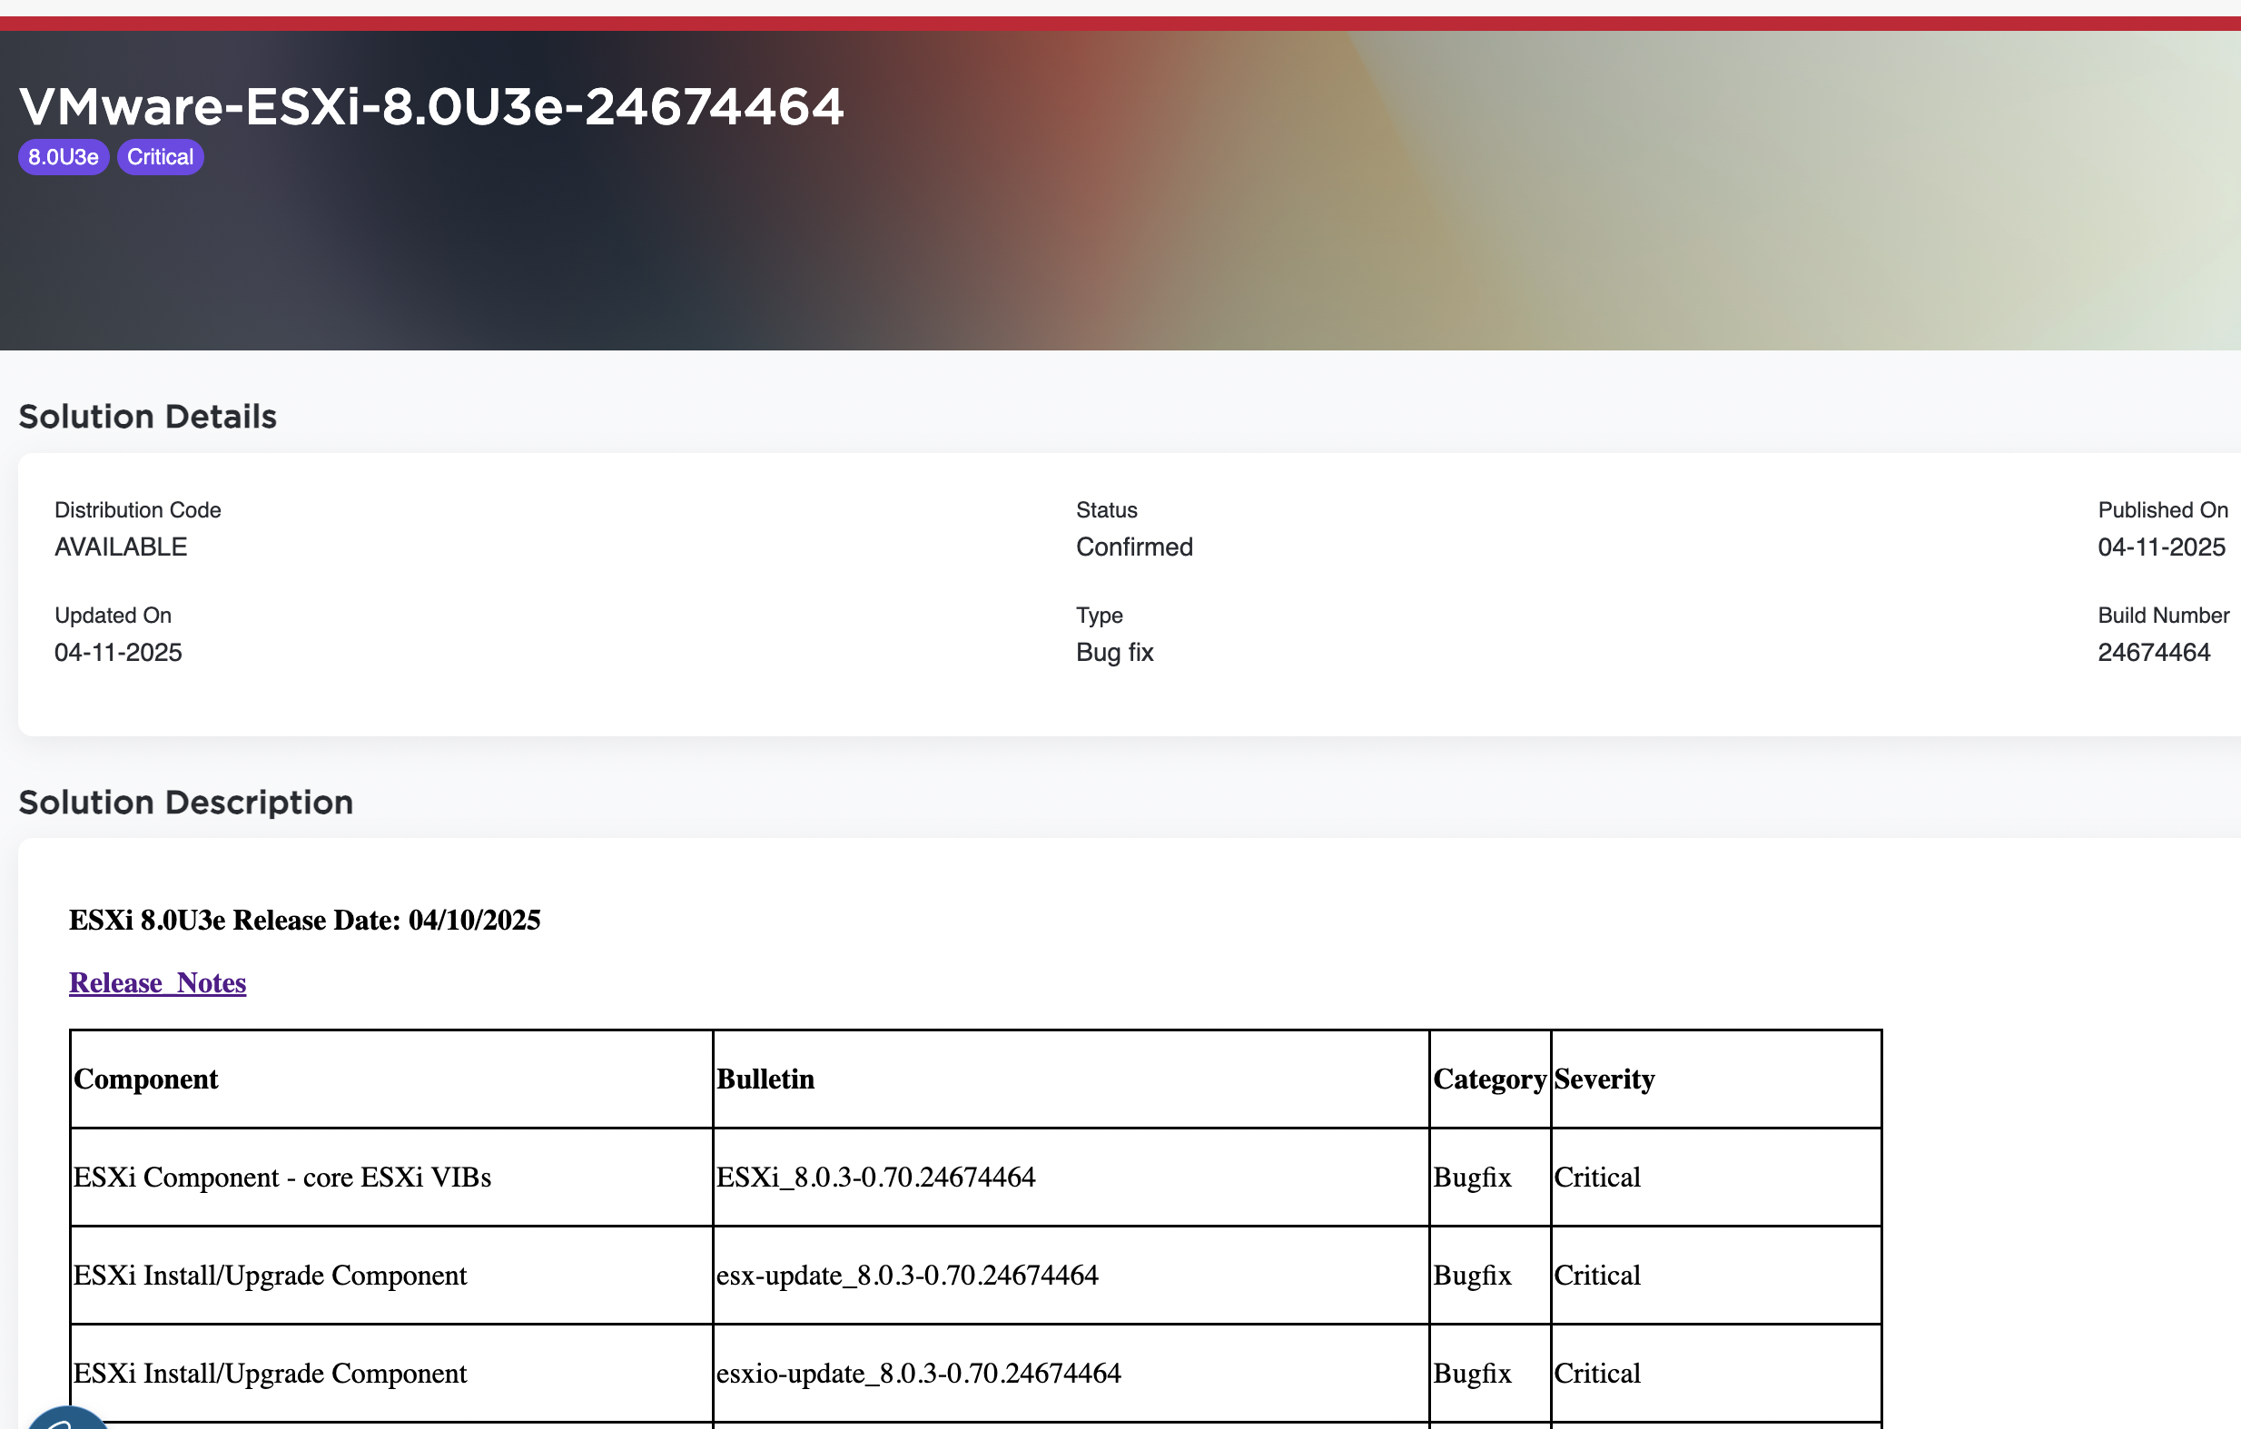Click the Confirmed status value

(1133, 547)
